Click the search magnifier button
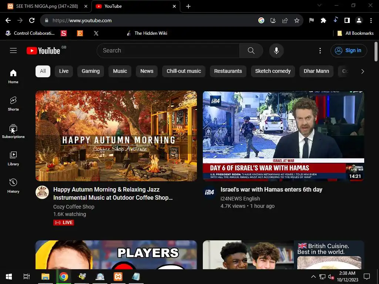This screenshot has height=284, width=379. [251, 50]
